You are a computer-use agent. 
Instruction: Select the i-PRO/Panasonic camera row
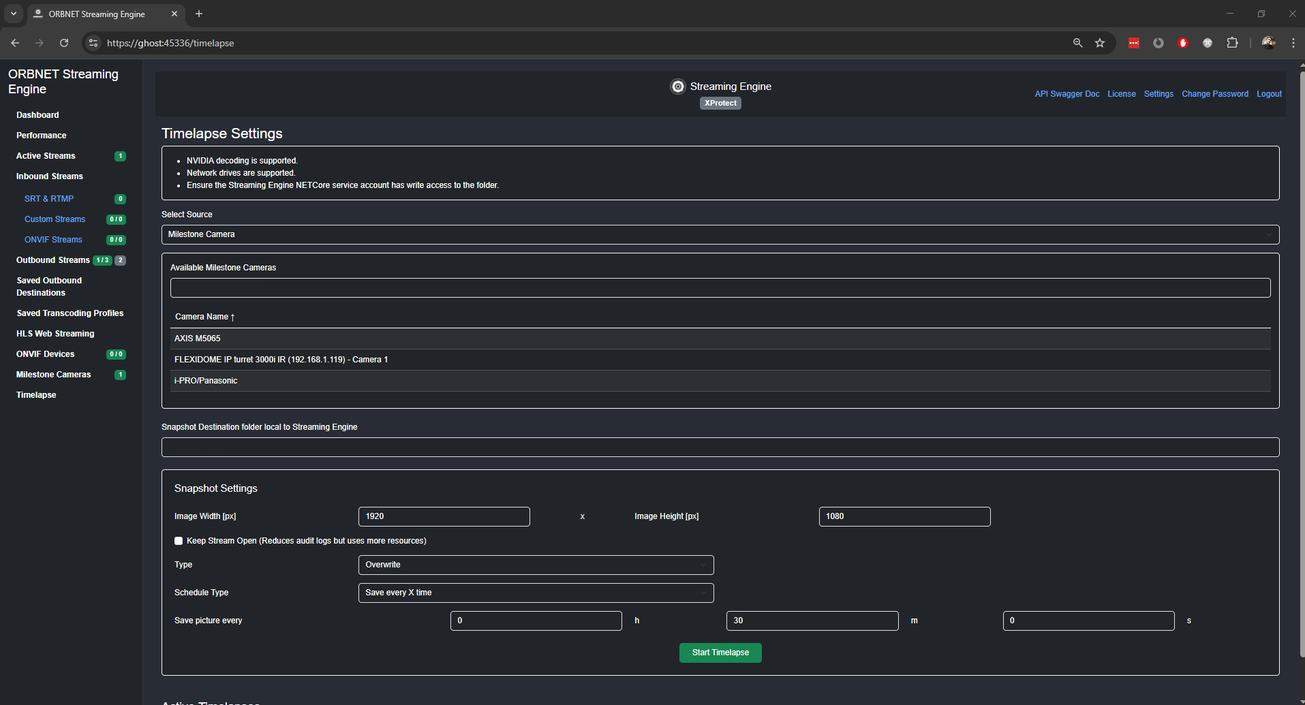[x=720, y=381]
